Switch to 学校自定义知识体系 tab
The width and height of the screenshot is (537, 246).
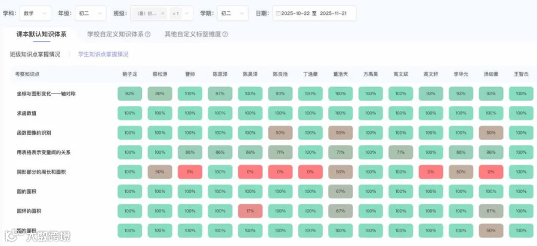[x=115, y=34]
